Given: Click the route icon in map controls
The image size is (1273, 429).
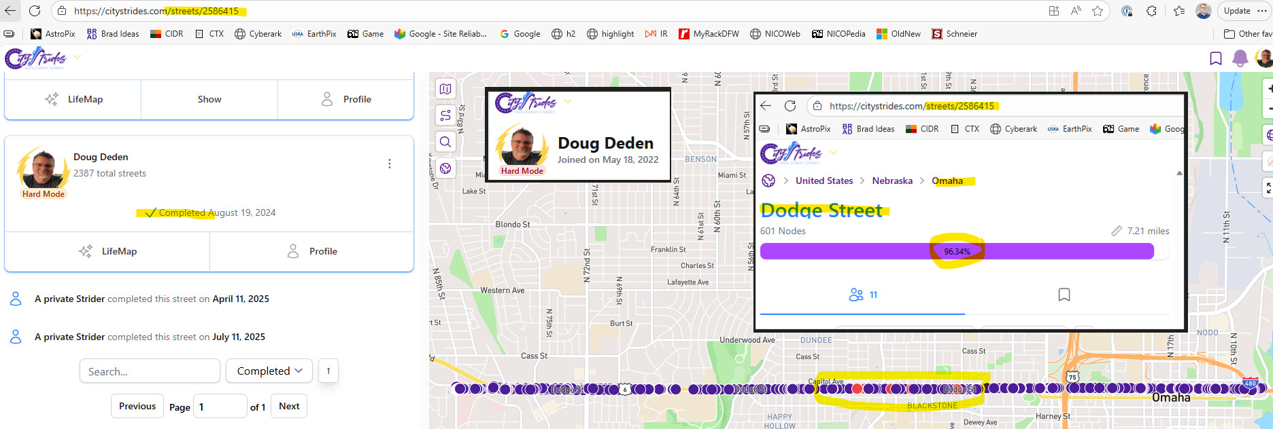Looking at the screenshot, I should 445,115.
